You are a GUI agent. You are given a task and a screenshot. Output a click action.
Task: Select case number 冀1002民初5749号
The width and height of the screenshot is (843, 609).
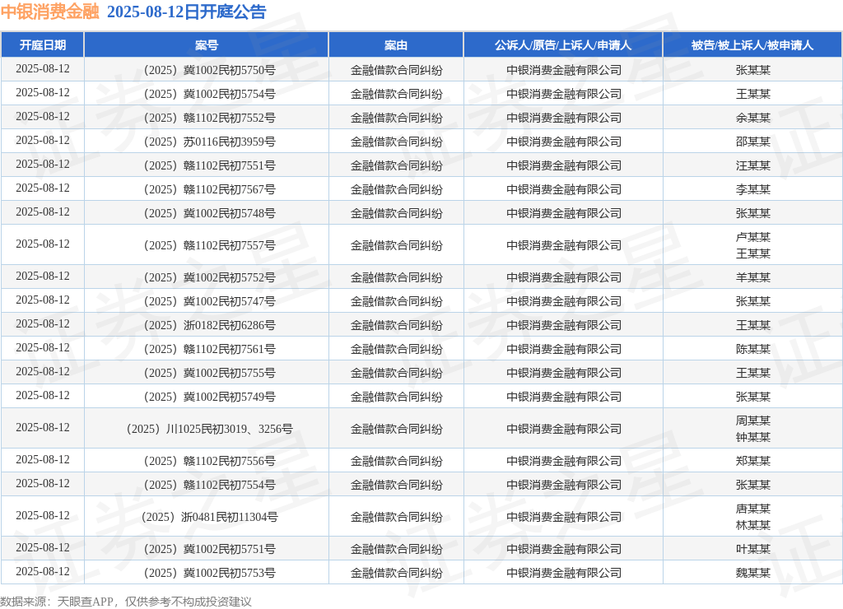pos(210,397)
